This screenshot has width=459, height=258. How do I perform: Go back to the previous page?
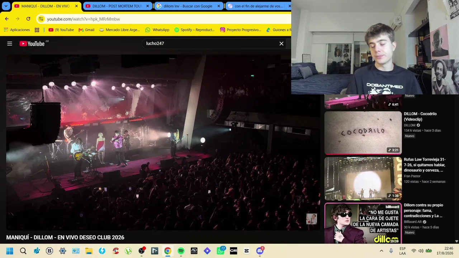pos(7,19)
